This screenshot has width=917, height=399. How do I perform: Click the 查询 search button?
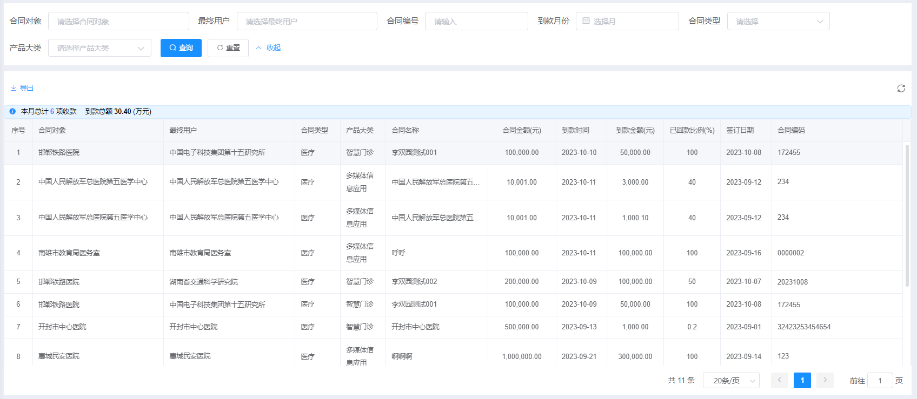[x=181, y=48]
